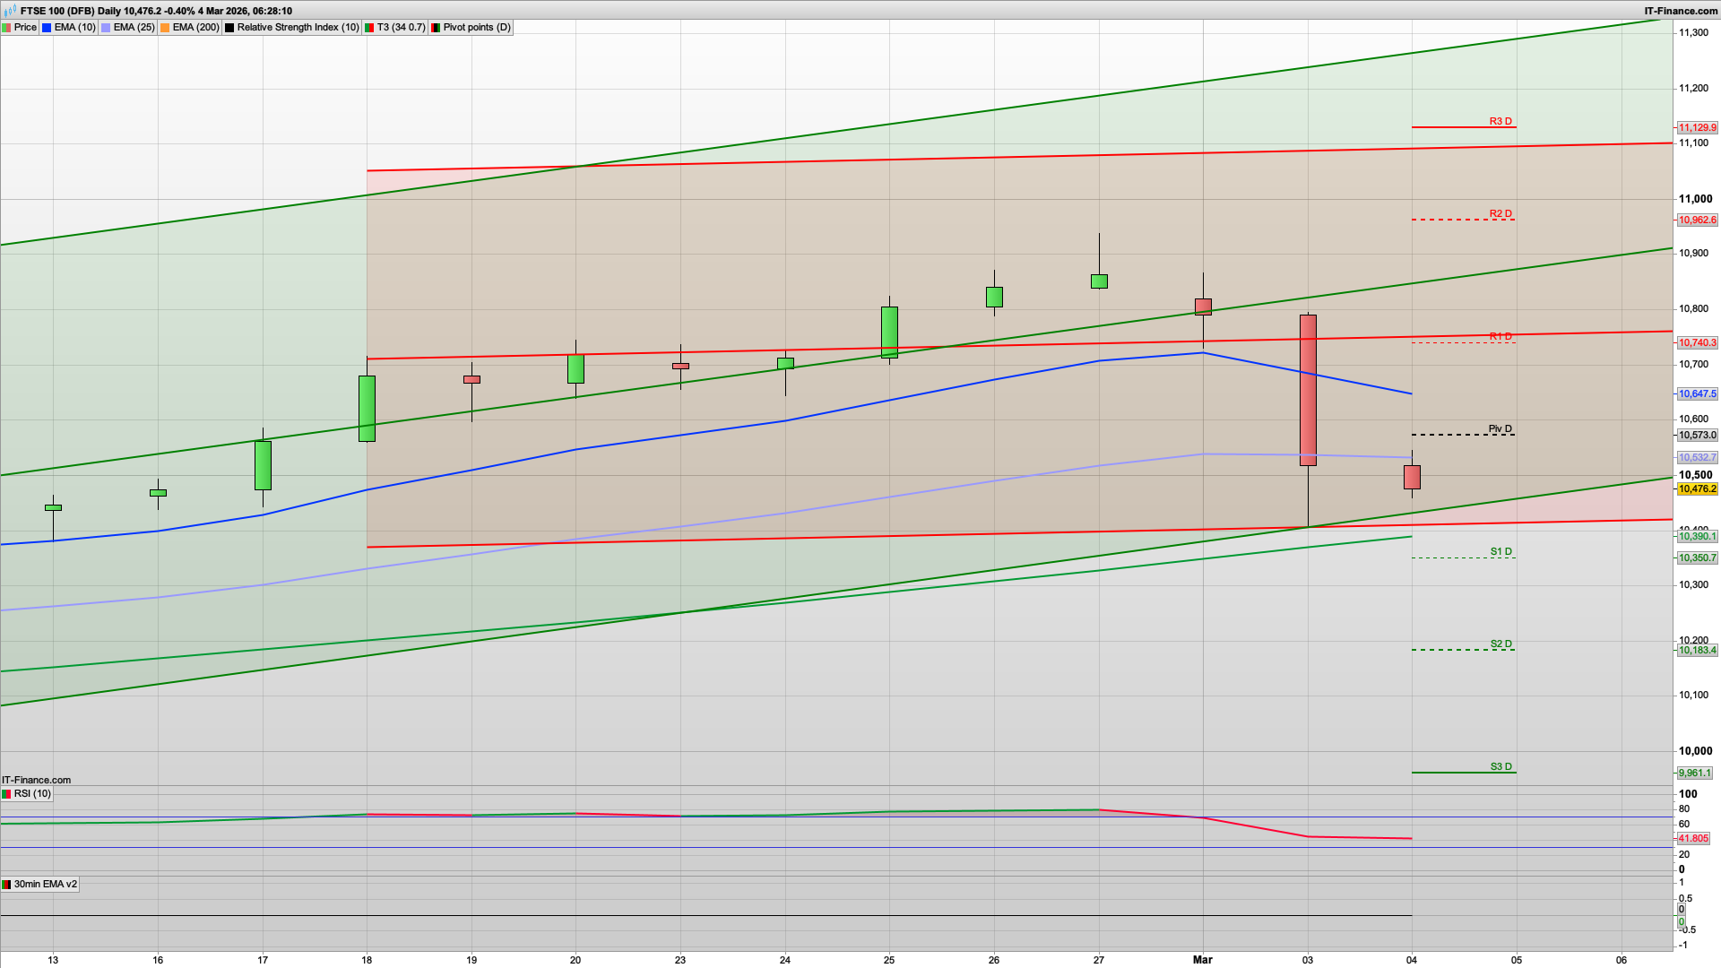The image size is (1721, 968).
Task: Click the Mar label on the date axis
Action: click(1201, 958)
